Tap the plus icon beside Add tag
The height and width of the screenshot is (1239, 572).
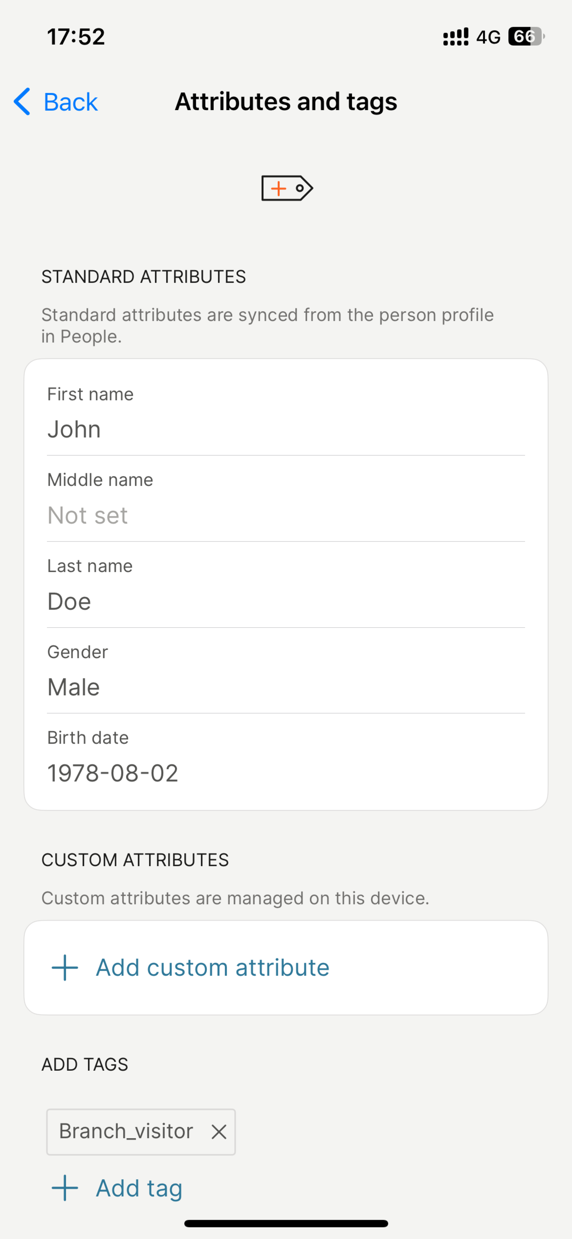(65, 1187)
